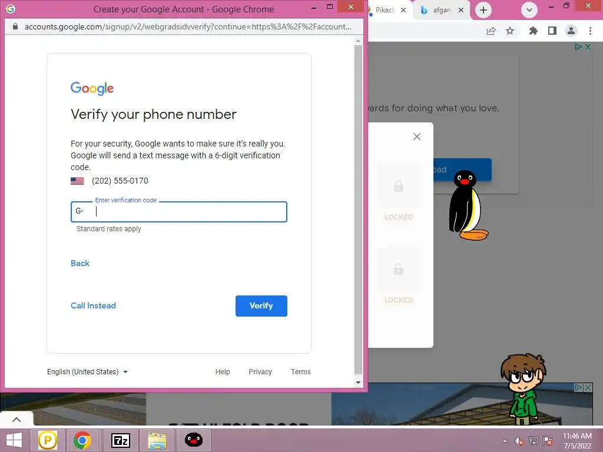Click the Google favicon in popup title bar

coord(11,8)
